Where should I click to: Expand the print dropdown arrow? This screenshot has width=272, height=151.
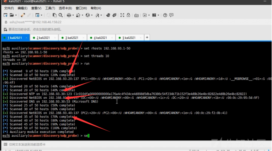click(73, 15)
